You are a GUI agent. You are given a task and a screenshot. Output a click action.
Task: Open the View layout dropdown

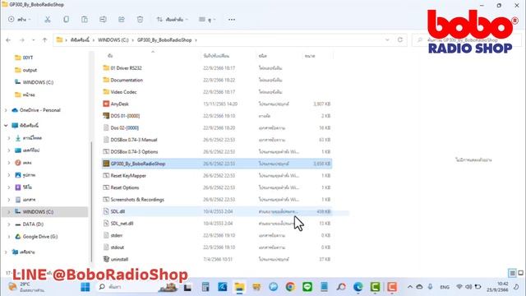pyautogui.click(x=207, y=20)
